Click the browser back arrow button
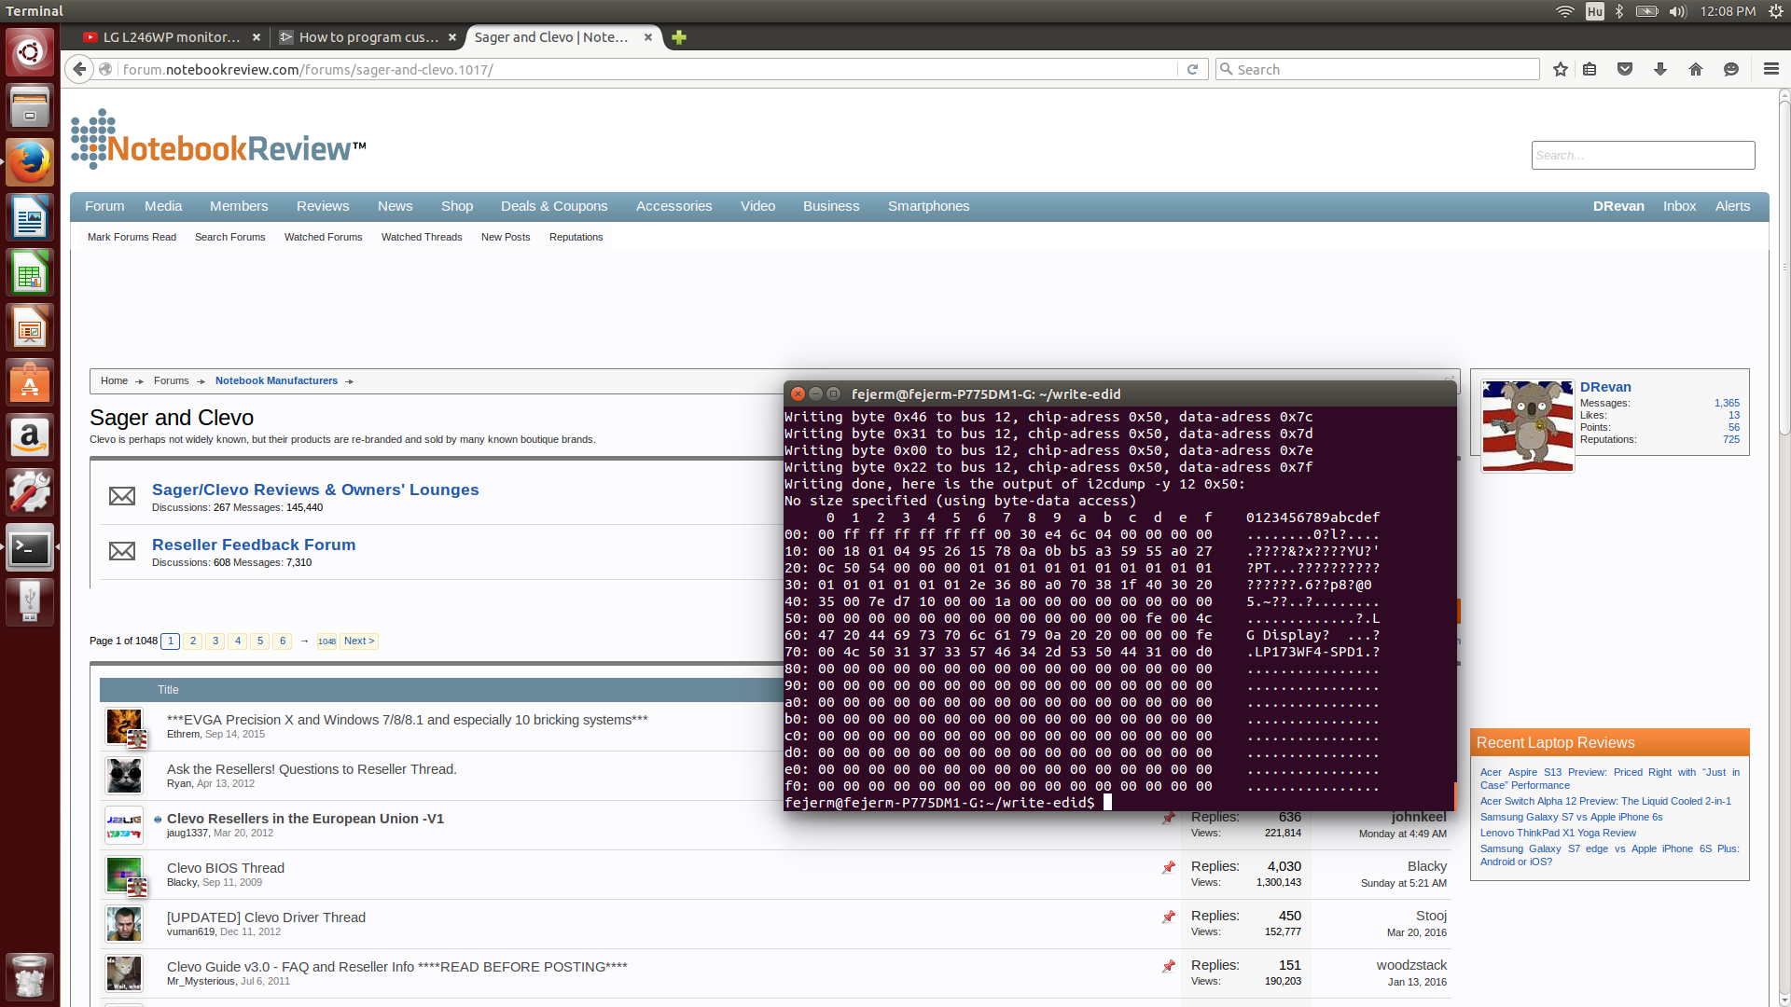Screen dimensions: 1791x1007 click(x=80, y=69)
